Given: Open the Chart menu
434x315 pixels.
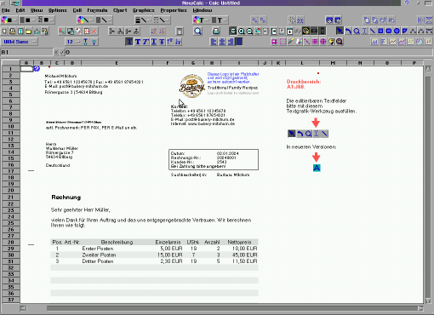Looking at the screenshot, I should click(120, 10).
